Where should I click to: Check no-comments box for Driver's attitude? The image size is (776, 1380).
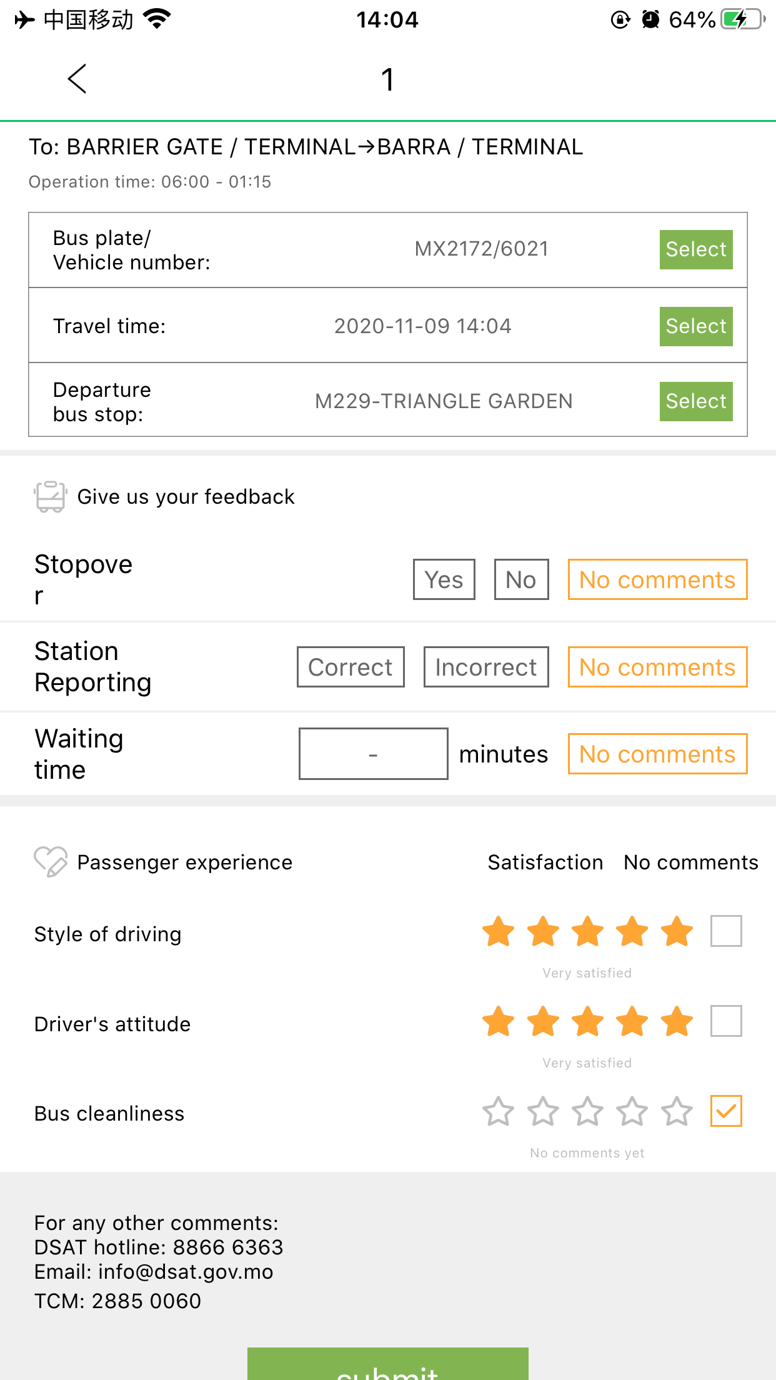click(726, 1021)
